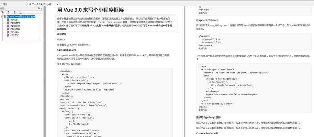Open the index.js bookmark

pos(14,20)
